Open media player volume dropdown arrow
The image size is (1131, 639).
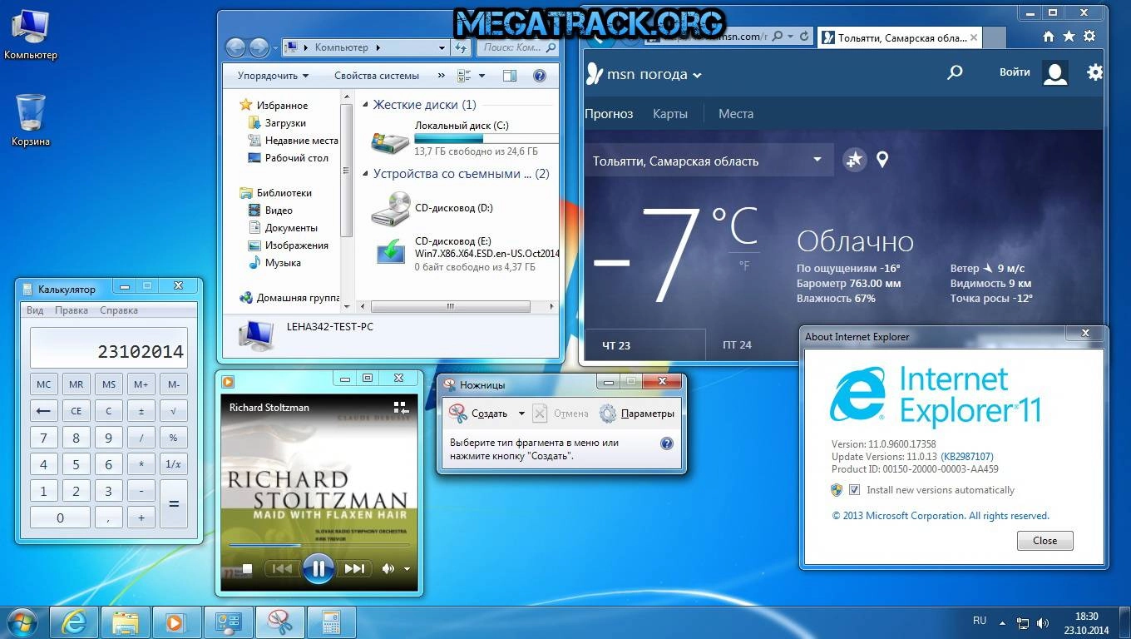coord(407,569)
